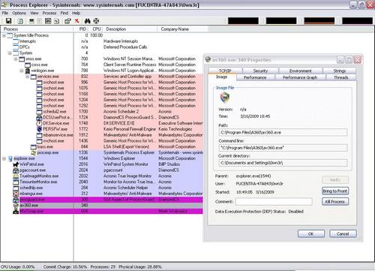The height and width of the screenshot is (271, 375).
Task: Click the binoculars Find icon
Action: 87,21
